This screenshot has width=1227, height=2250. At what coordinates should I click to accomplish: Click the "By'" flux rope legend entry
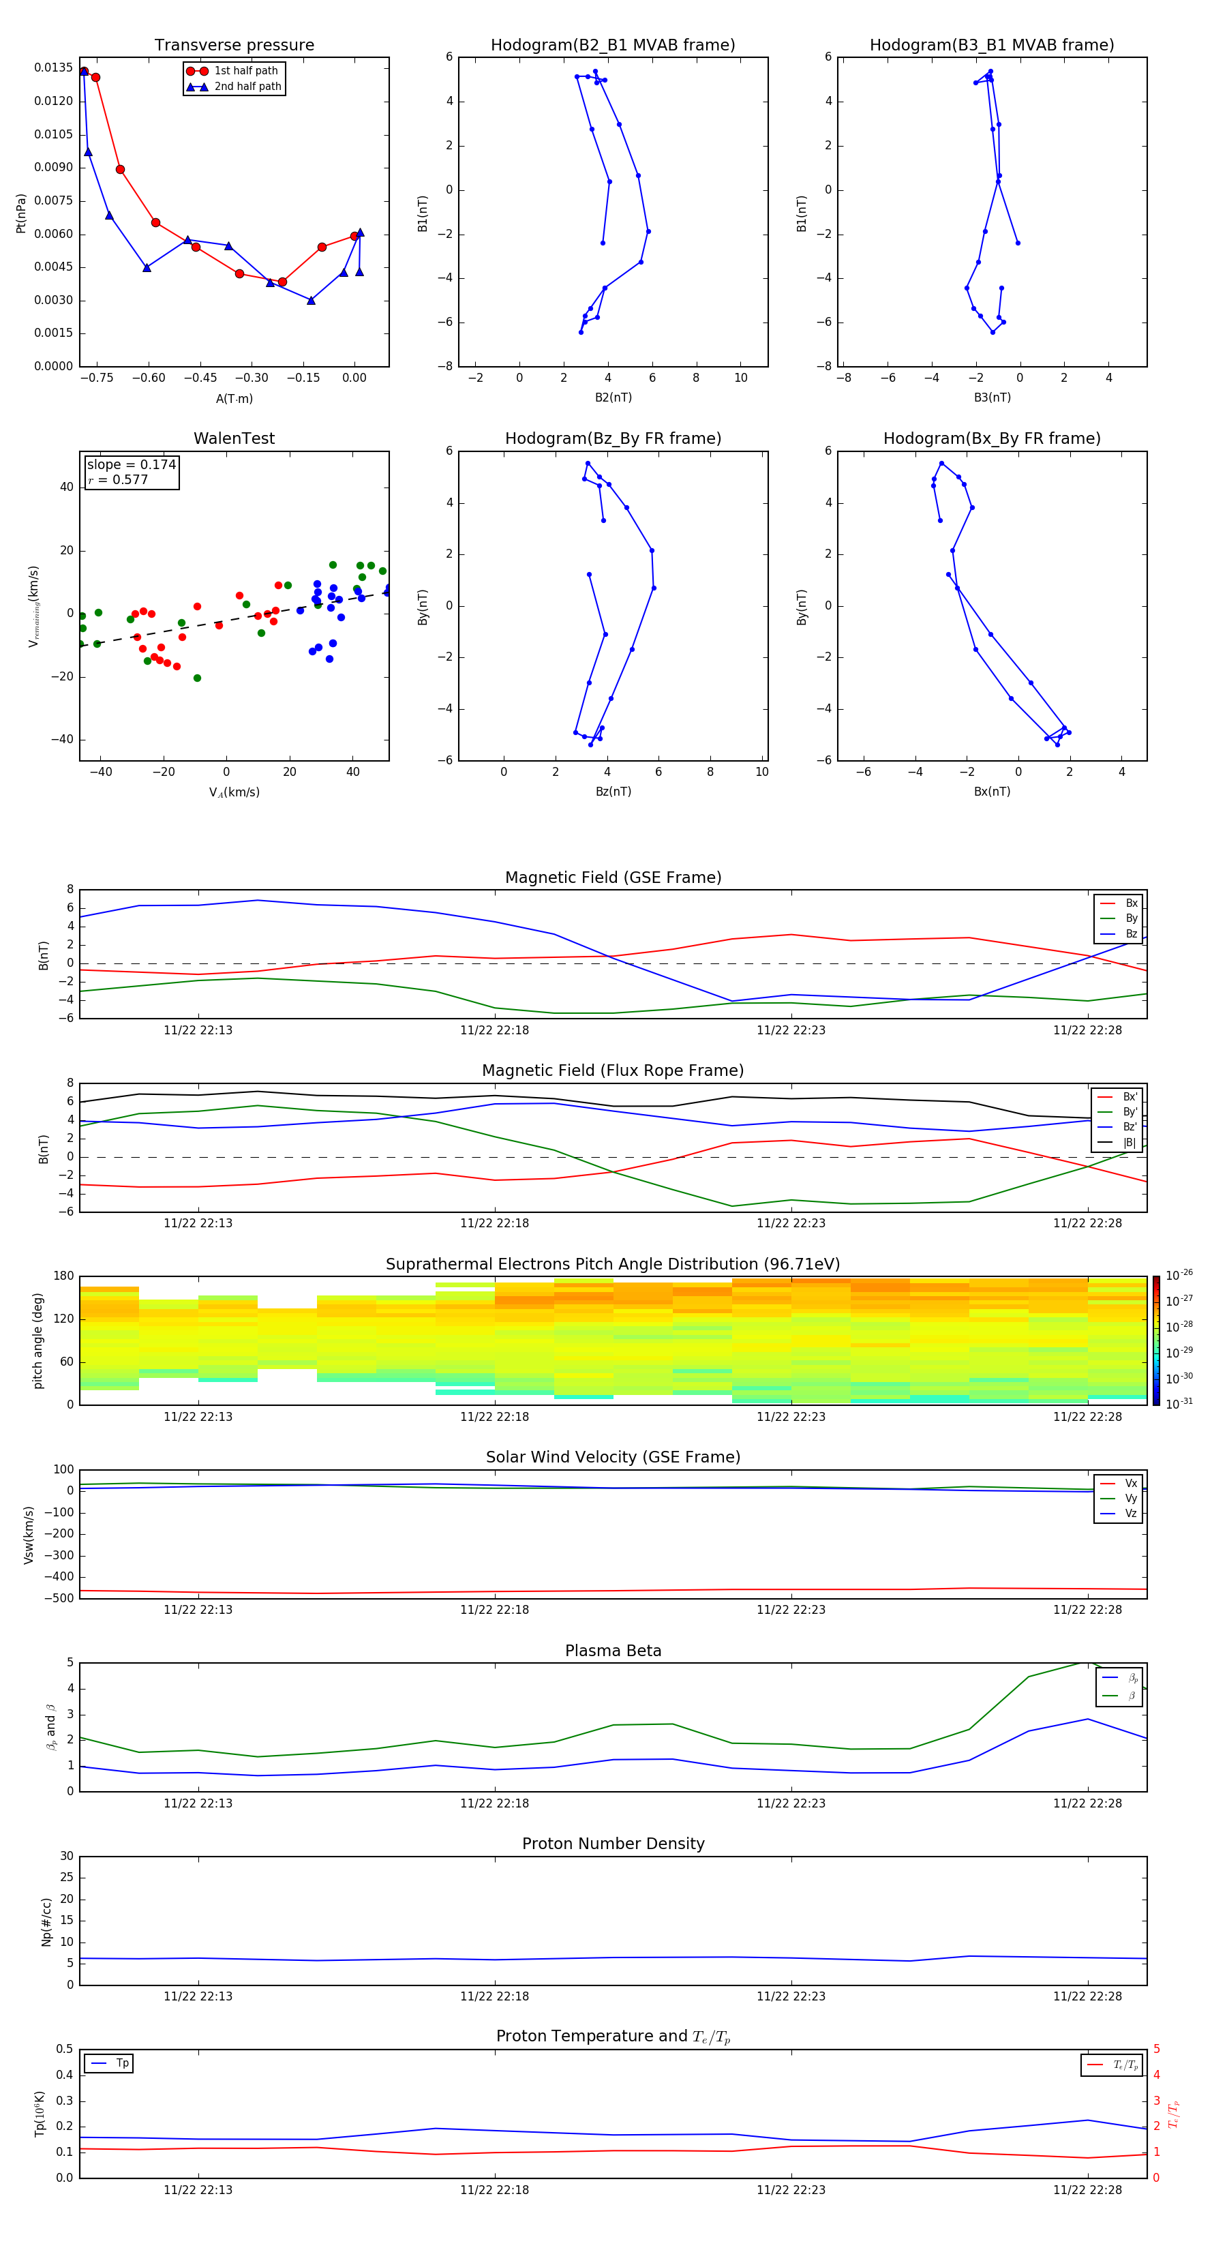tap(1117, 1112)
